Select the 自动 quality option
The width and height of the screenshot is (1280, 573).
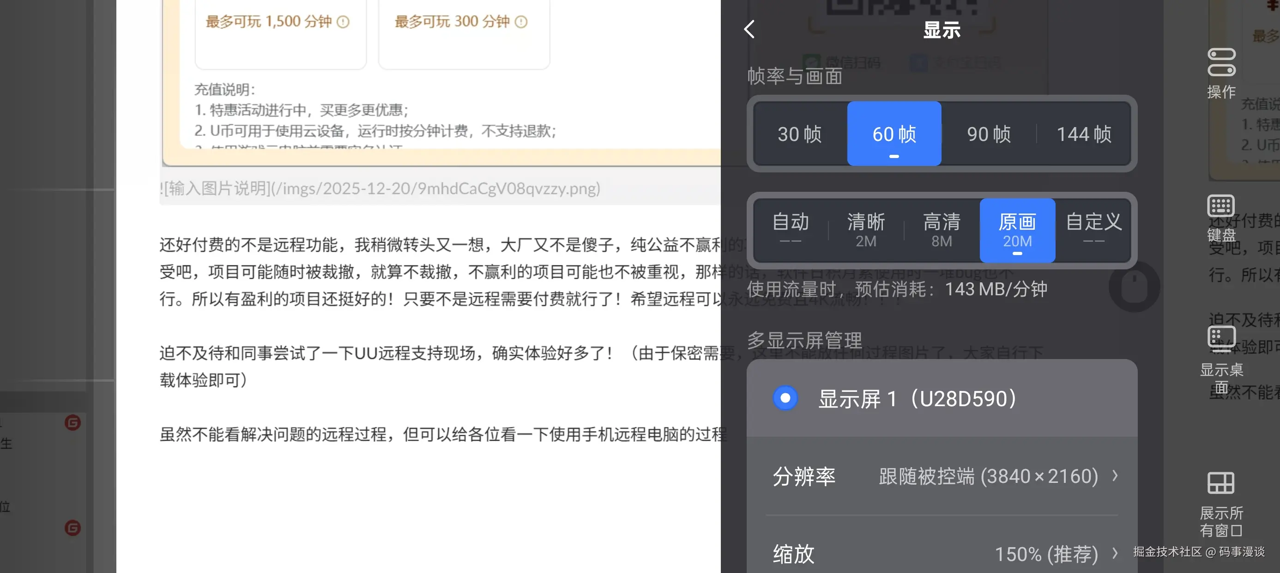click(790, 230)
